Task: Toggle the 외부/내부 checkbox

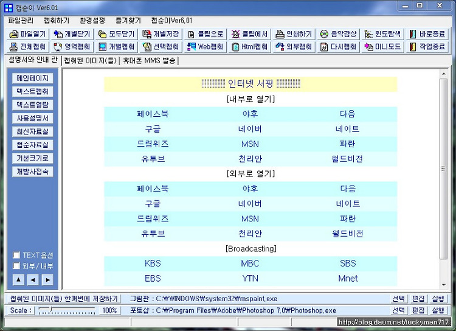Action: coord(16,266)
